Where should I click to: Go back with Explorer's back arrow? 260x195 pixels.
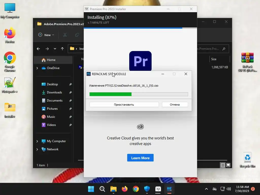(38, 49)
